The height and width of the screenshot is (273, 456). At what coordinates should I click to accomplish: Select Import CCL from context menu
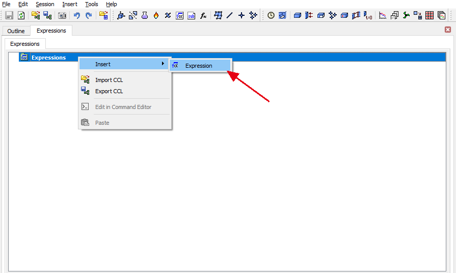[109, 80]
